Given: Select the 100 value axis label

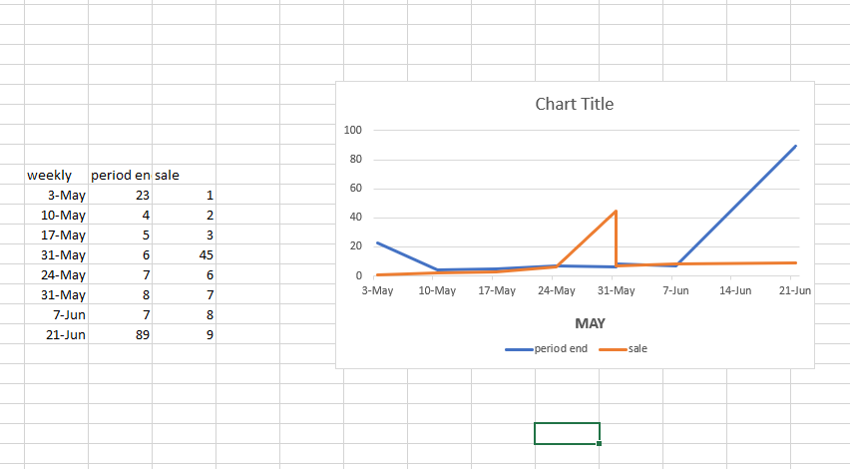Looking at the screenshot, I should point(352,130).
